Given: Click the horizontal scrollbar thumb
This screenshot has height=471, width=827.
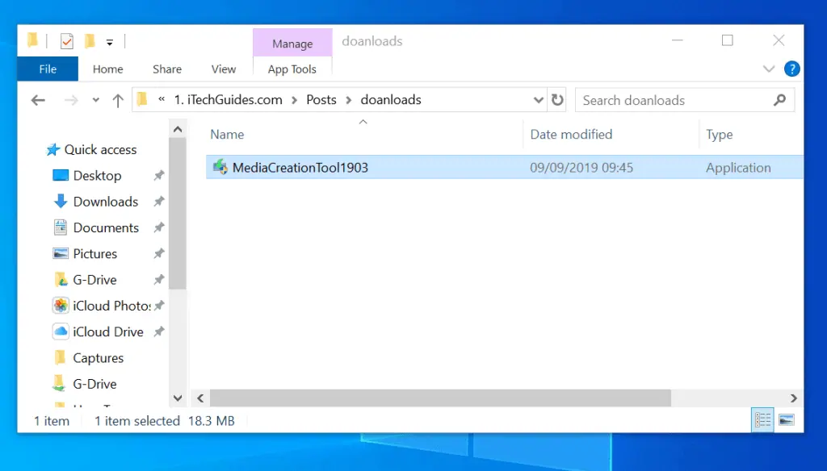Looking at the screenshot, I should point(440,398).
